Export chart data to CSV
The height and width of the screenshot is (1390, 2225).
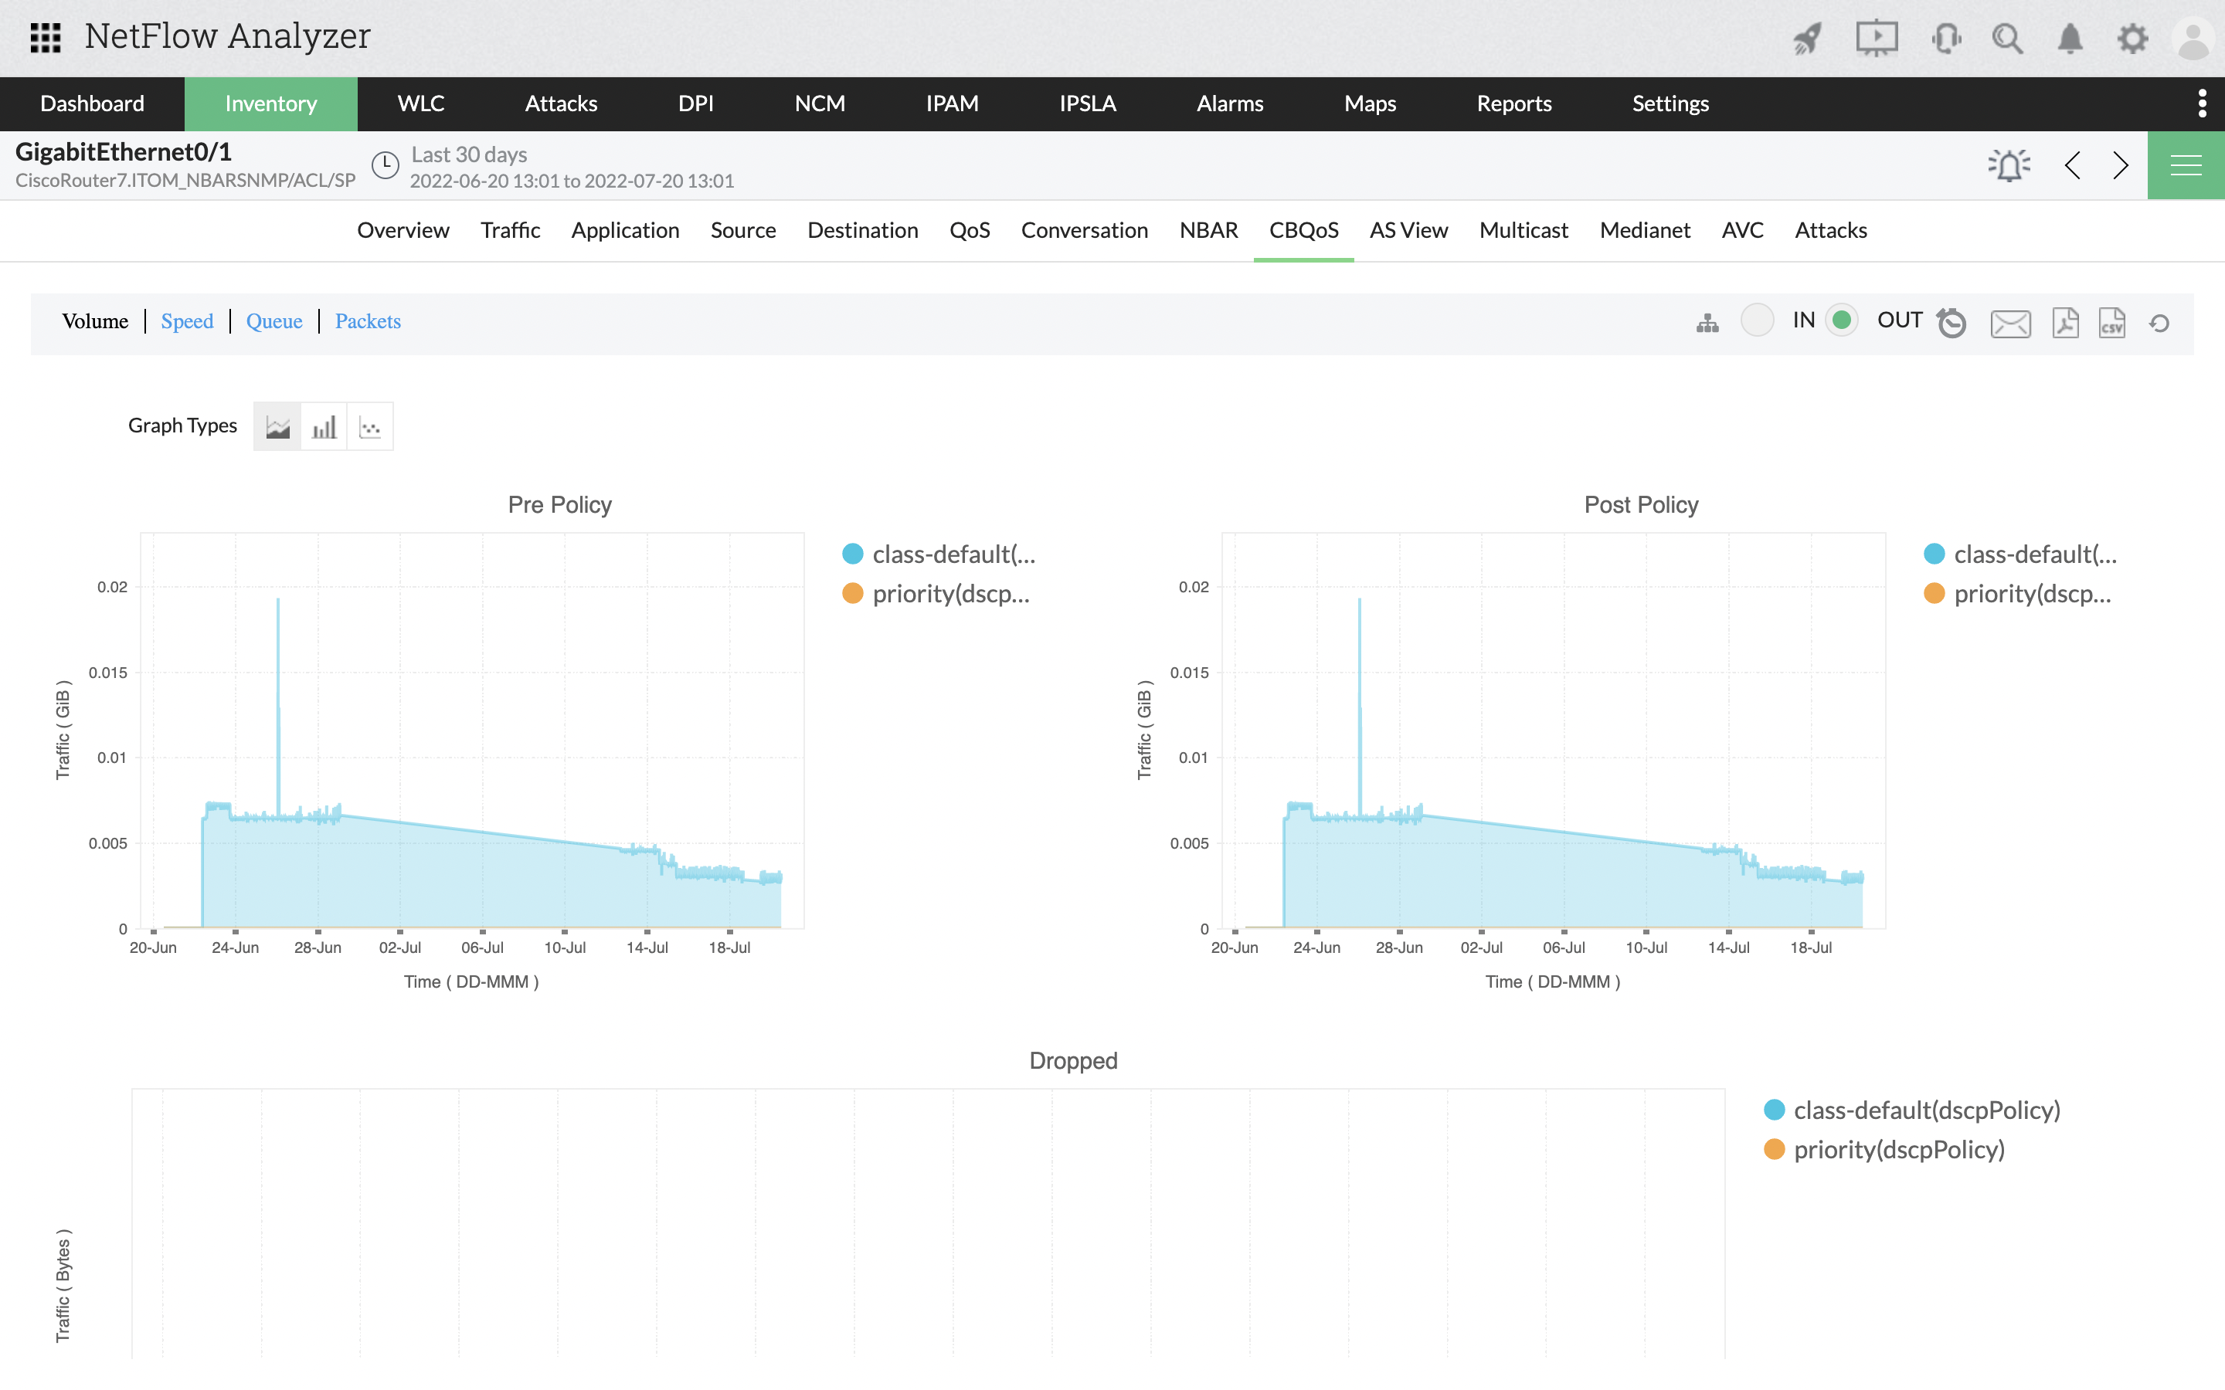[2112, 323]
